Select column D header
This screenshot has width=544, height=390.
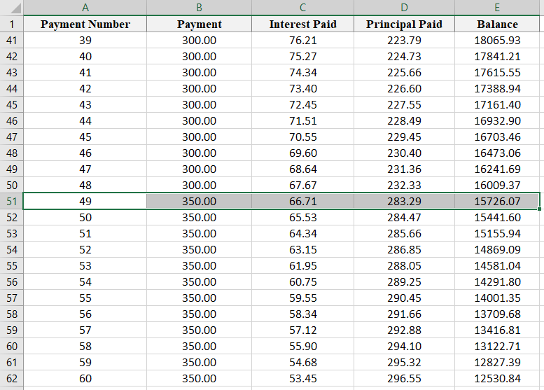[404, 8]
